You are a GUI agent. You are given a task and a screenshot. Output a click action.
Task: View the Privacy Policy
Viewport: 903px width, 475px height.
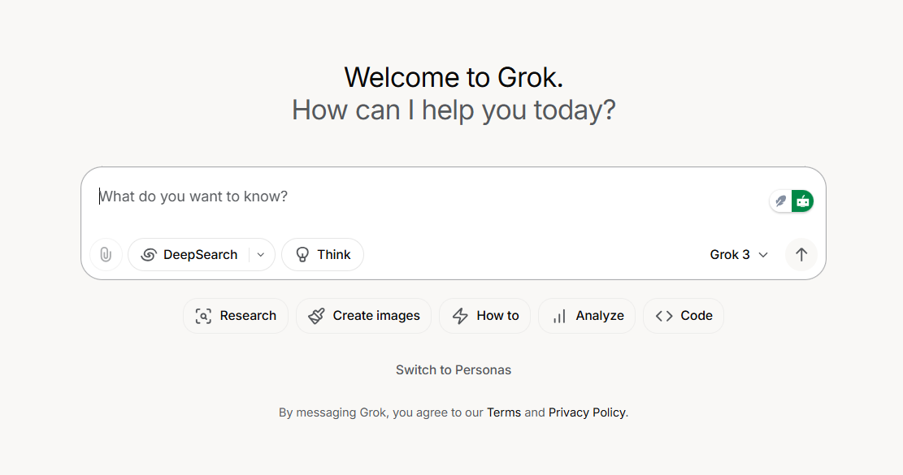pos(587,412)
